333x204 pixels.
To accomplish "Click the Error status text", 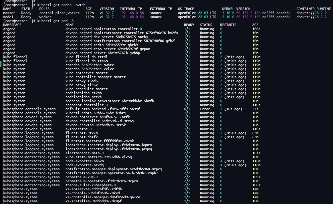I will (205, 109).
